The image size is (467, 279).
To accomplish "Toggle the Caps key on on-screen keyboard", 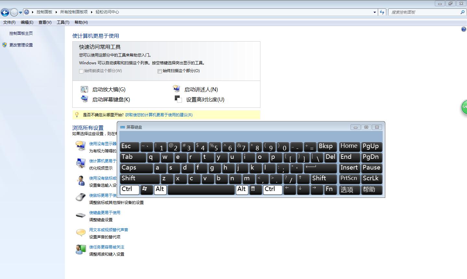I will point(136,168).
